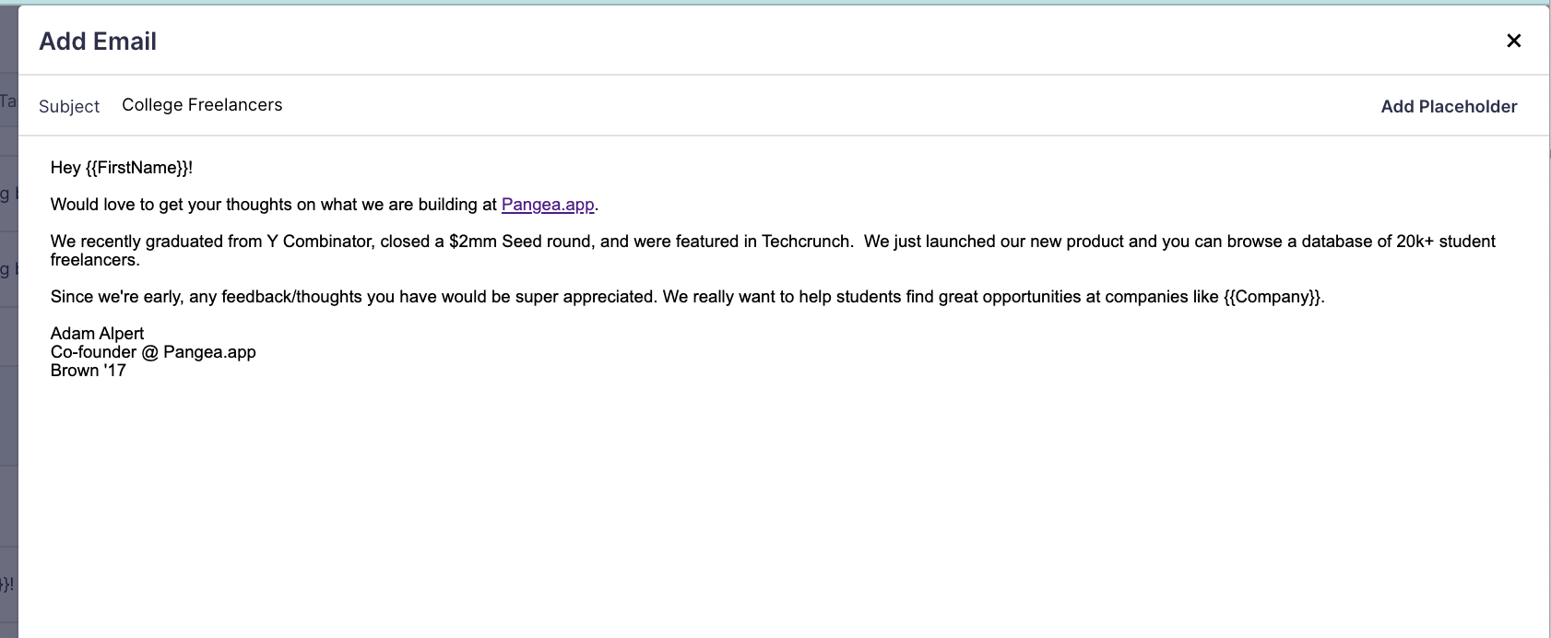
Task: Click the Add Email dialog title
Action: (x=98, y=41)
